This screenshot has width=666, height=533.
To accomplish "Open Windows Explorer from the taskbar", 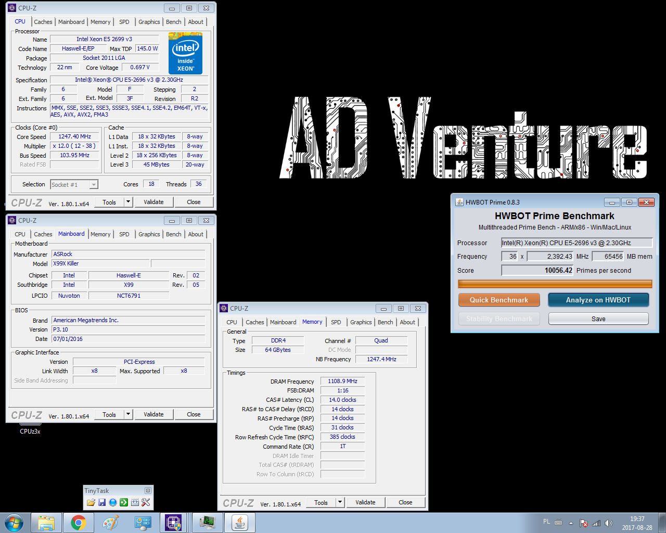I will [46, 523].
